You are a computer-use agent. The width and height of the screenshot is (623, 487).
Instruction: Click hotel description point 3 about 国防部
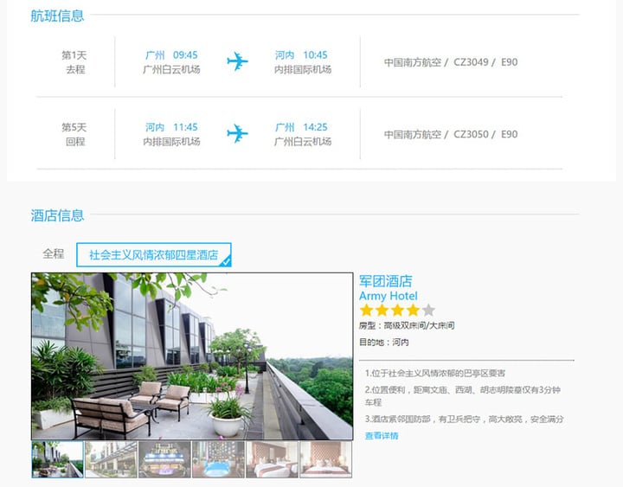point(464,419)
